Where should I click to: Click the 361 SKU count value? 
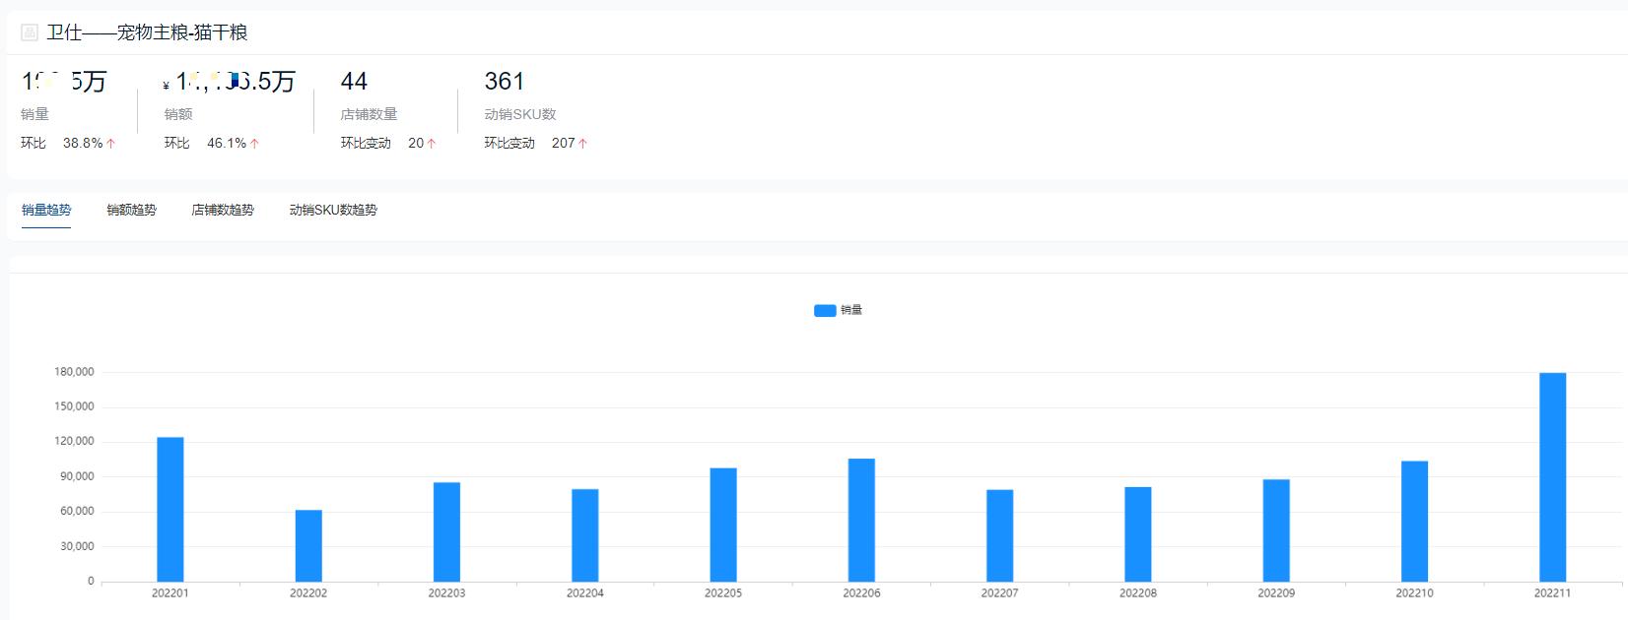point(505,81)
